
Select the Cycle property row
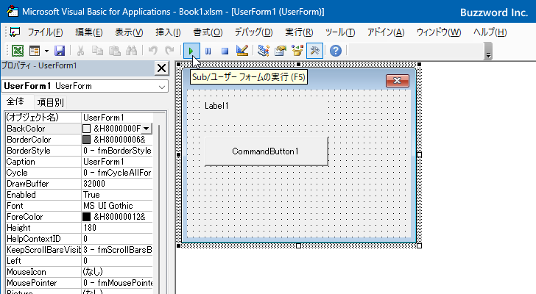(79, 173)
